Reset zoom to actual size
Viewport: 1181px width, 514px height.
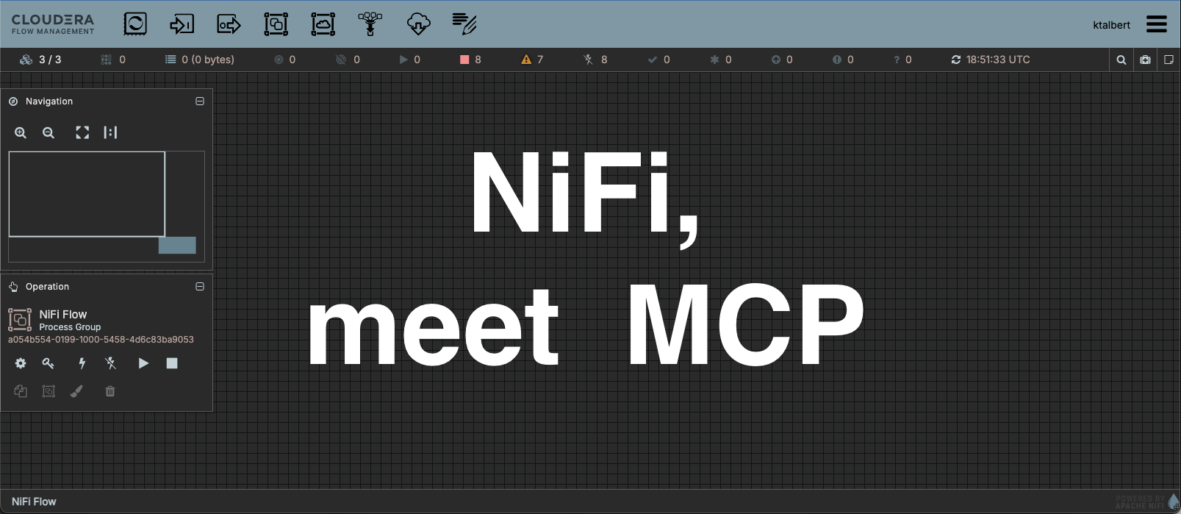(x=110, y=132)
